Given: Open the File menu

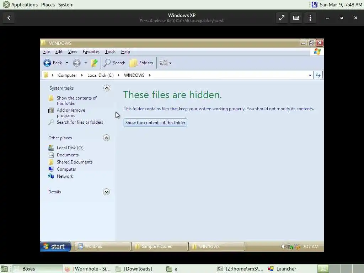Looking at the screenshot, I should pos(47,52).
